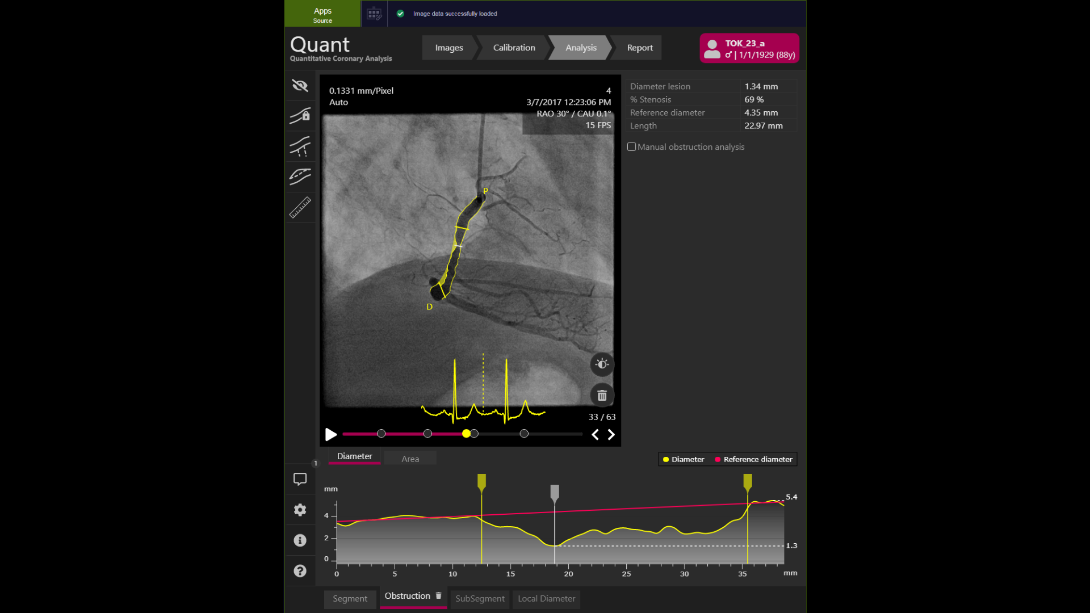Open Quant settings
Image resolution: width=1090 pixels, height=613 pixels.
point(300,510)
